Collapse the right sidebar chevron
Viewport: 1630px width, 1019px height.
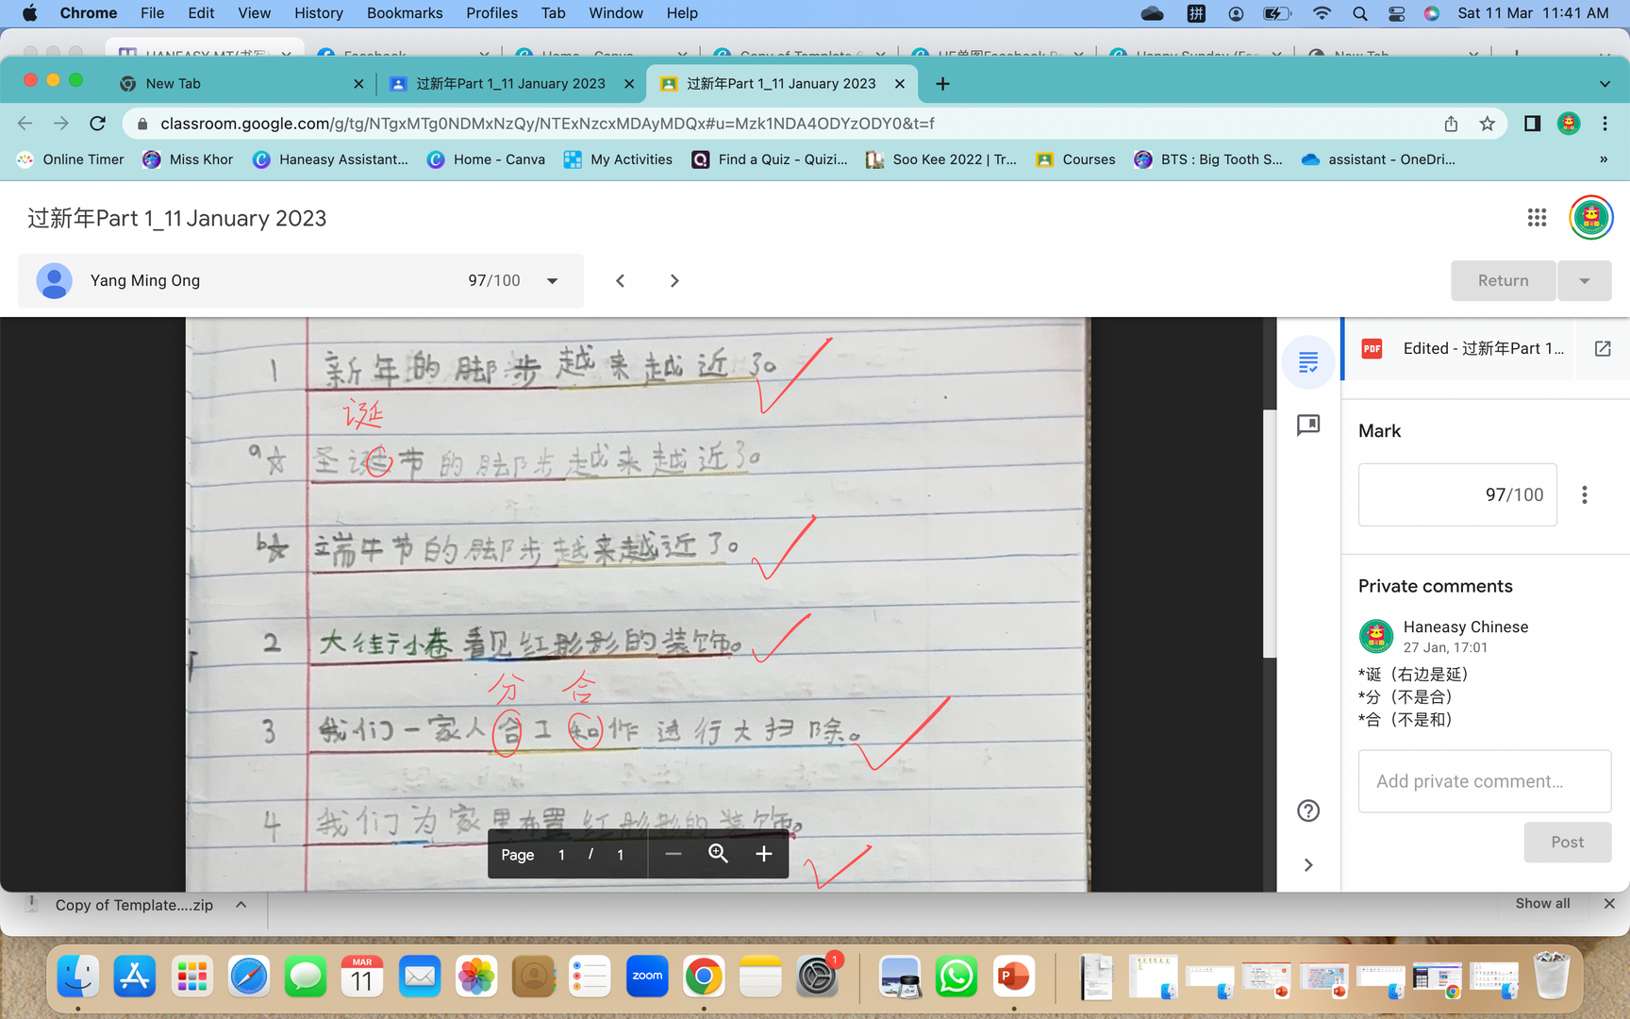[x=1308, y=865]
